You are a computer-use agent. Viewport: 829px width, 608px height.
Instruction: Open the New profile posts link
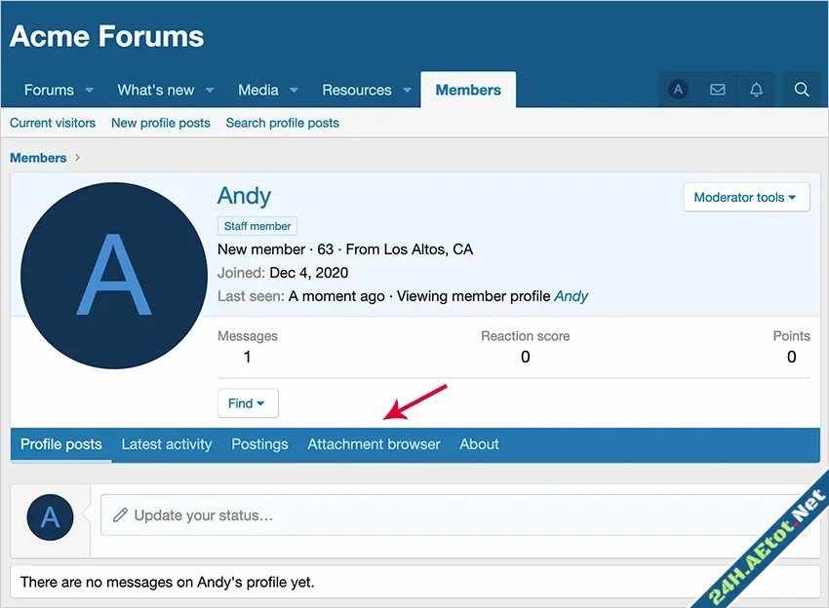pyautogui.click(x=160, y=123)
